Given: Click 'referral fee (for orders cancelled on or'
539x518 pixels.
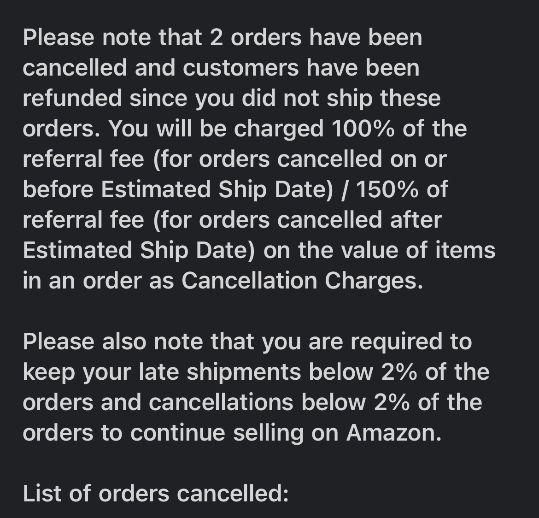Looking at the screenshot, I should [x=235, y=159].
